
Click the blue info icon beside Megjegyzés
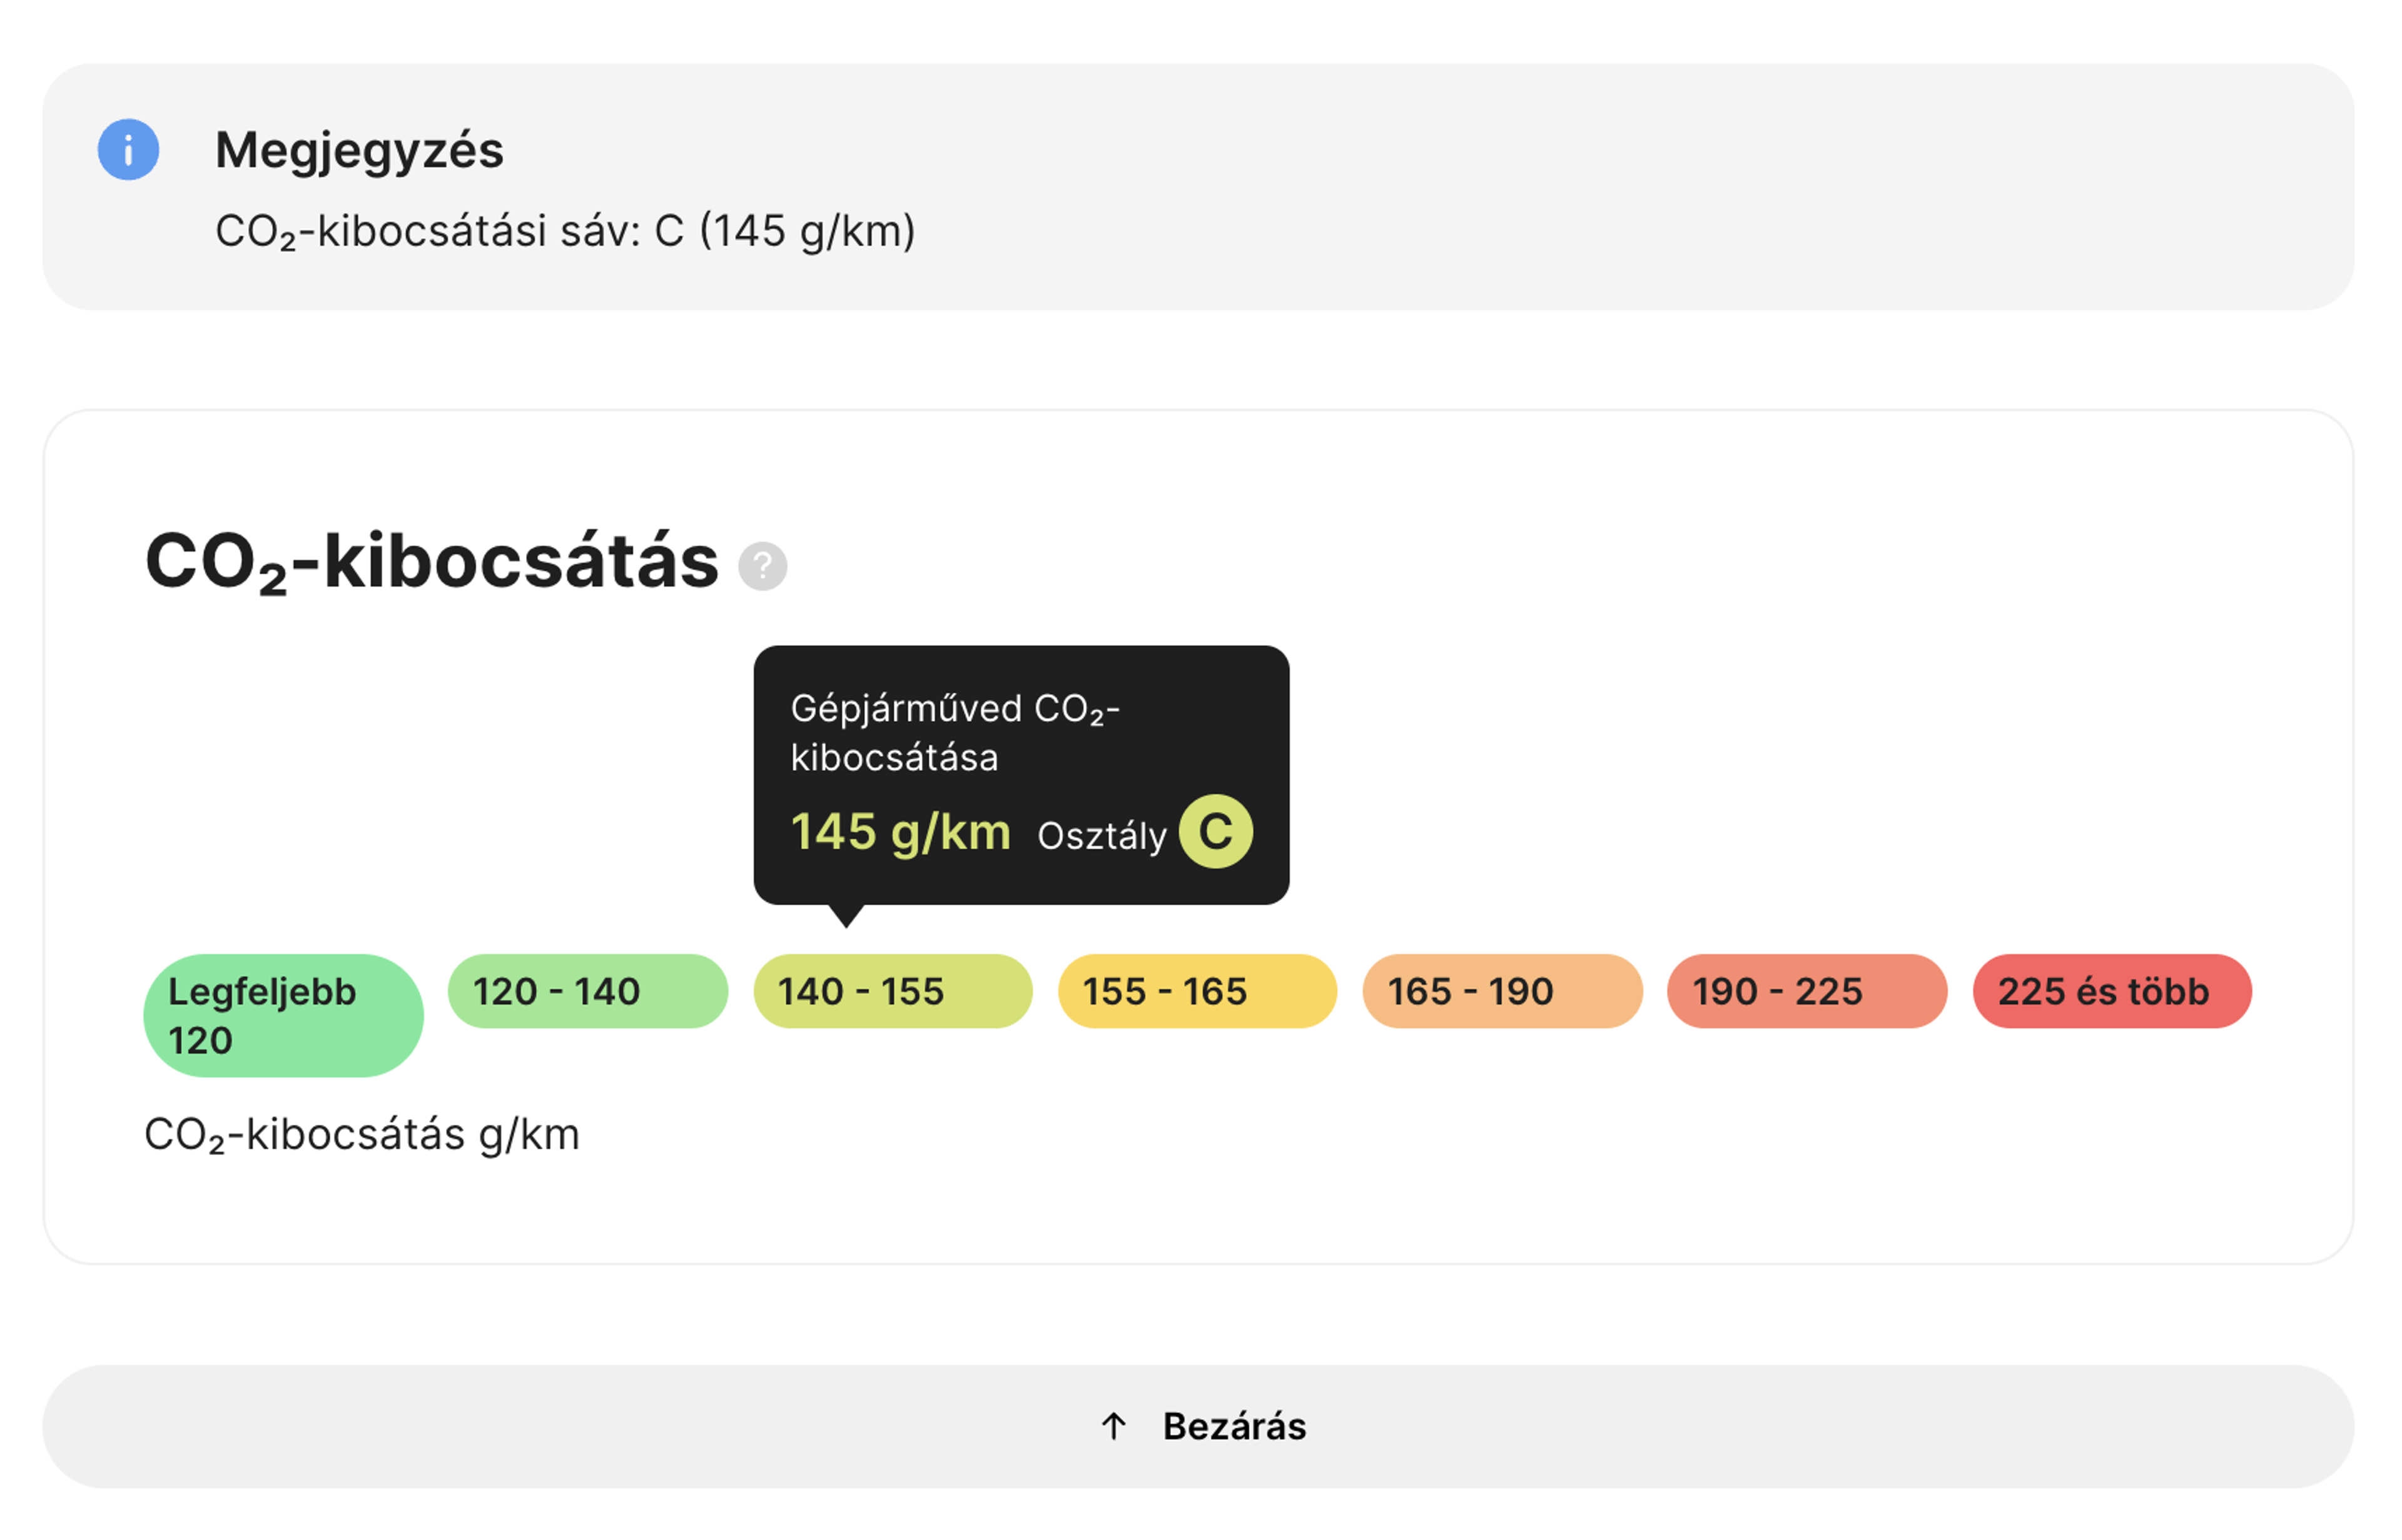click(x=128, y=150)
